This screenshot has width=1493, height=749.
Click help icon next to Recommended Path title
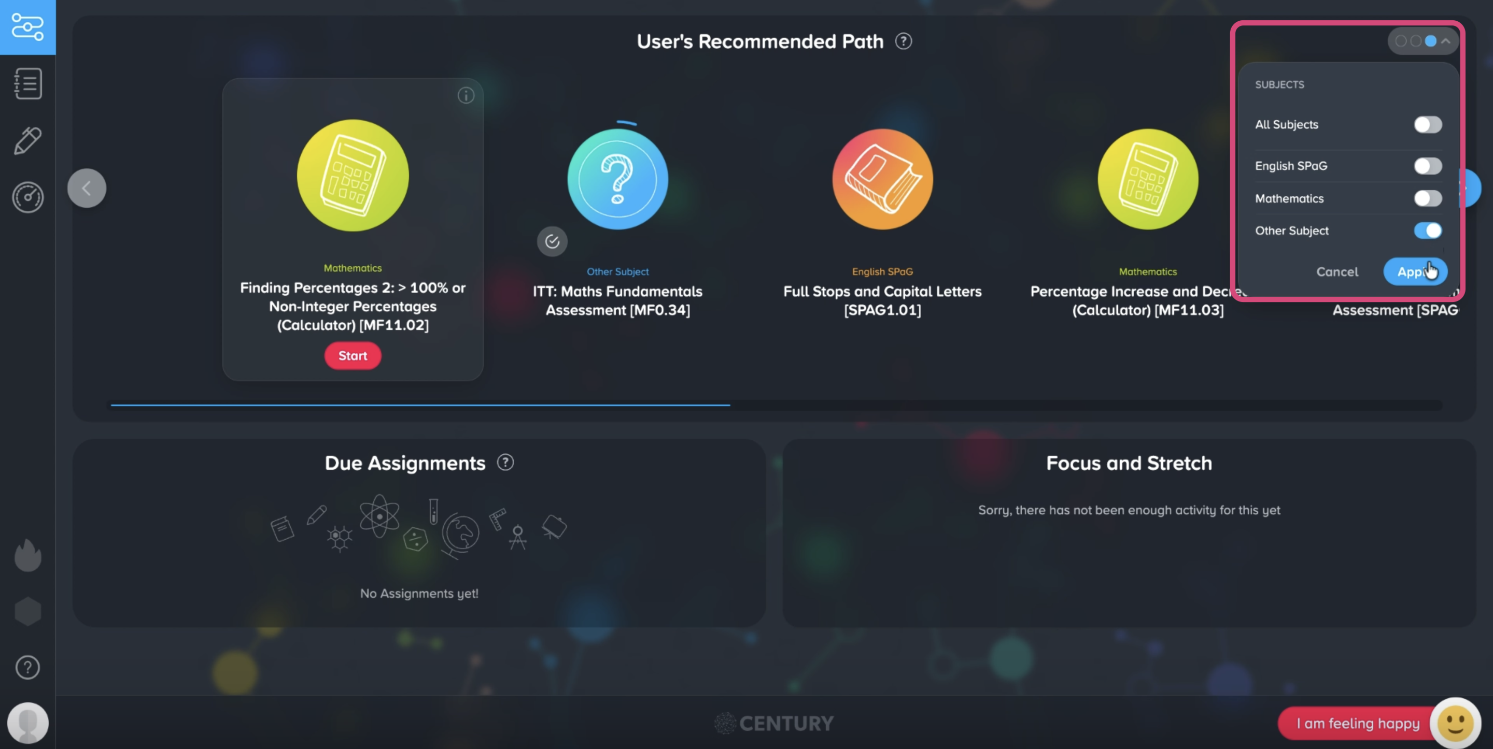(x=903, y=41)
